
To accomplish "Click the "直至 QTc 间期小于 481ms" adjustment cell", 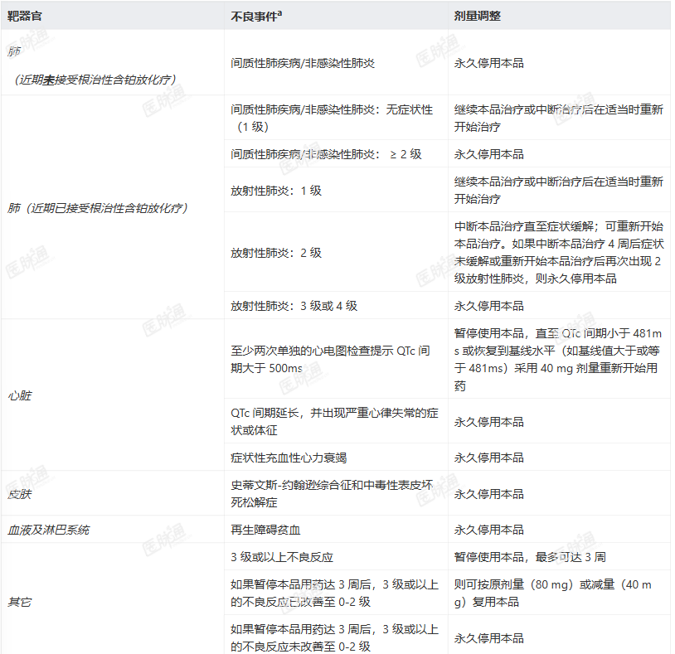I will (x=558, y=359).
